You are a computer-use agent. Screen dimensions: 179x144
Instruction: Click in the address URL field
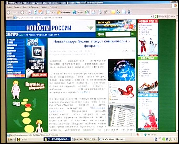83,18
